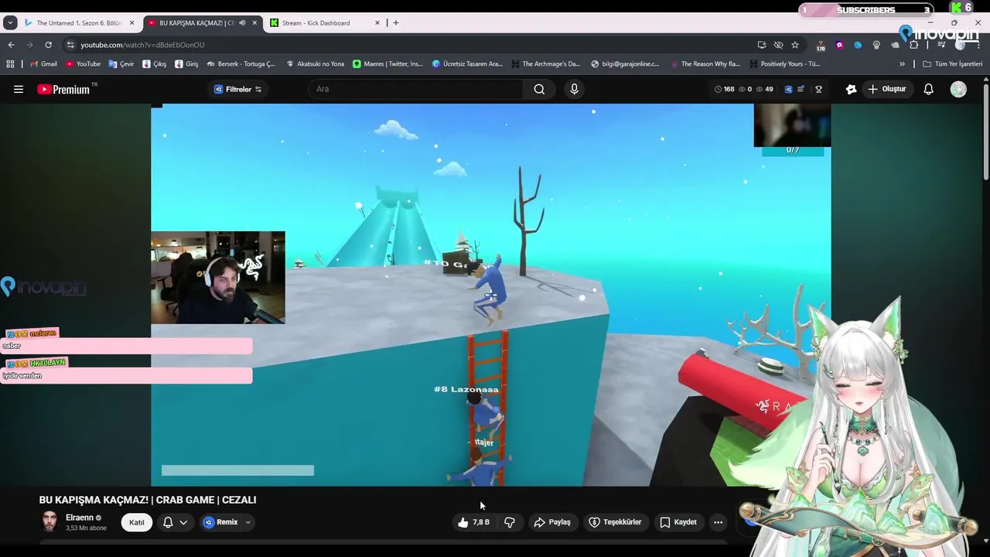Reload the page
This screenshot has width=990, height=557.
[48, 45]
